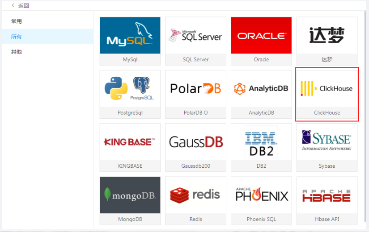Pick the Apache HBase API tile
The height and width of the screenshot is (232, 369).
pyautogui.click(x=327, y=195)
